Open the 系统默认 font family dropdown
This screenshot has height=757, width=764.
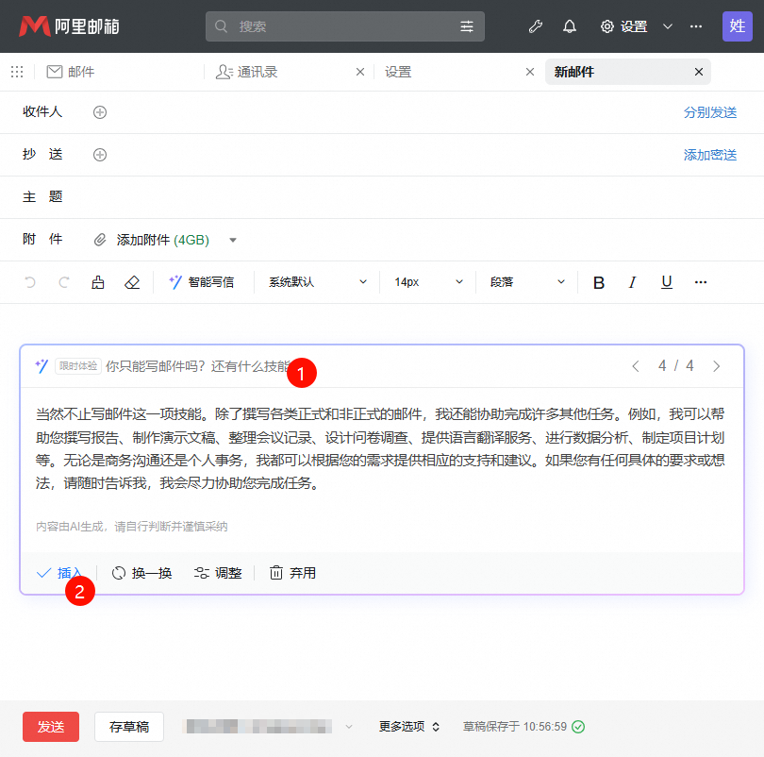[315, 282]
